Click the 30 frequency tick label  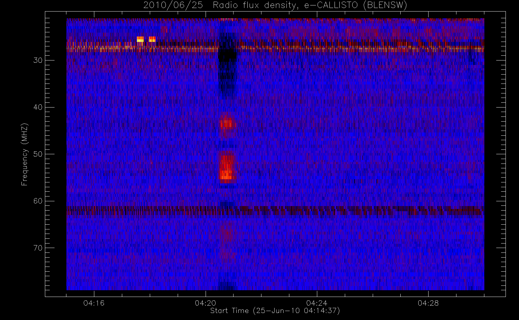[x=38, y=60]
